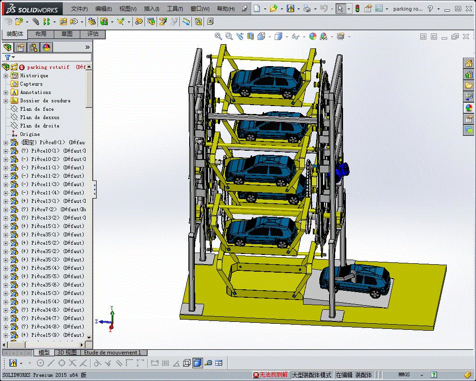
Task: Open the PropertyManager tab icon
Action: tap(20, 47)
